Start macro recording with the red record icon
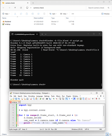 [x=97, y=99]
